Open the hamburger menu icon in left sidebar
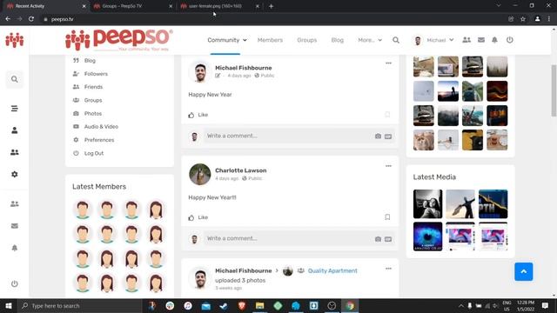 pos(14,108)
